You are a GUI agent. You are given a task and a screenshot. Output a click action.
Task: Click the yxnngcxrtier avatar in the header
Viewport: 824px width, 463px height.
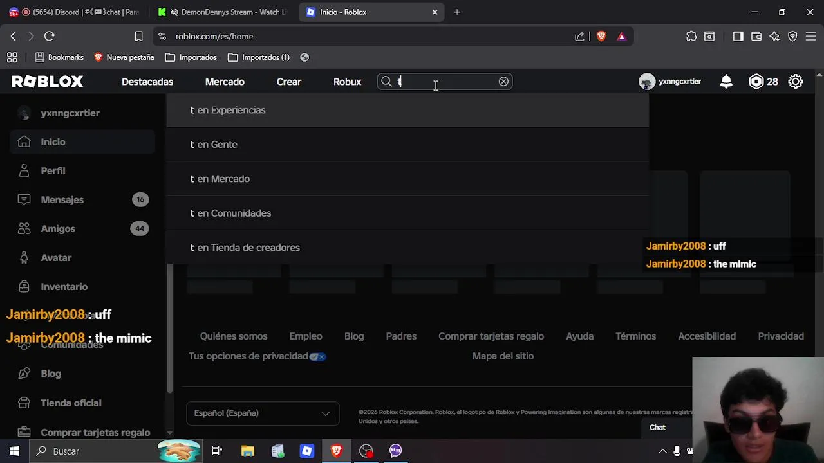647,82
